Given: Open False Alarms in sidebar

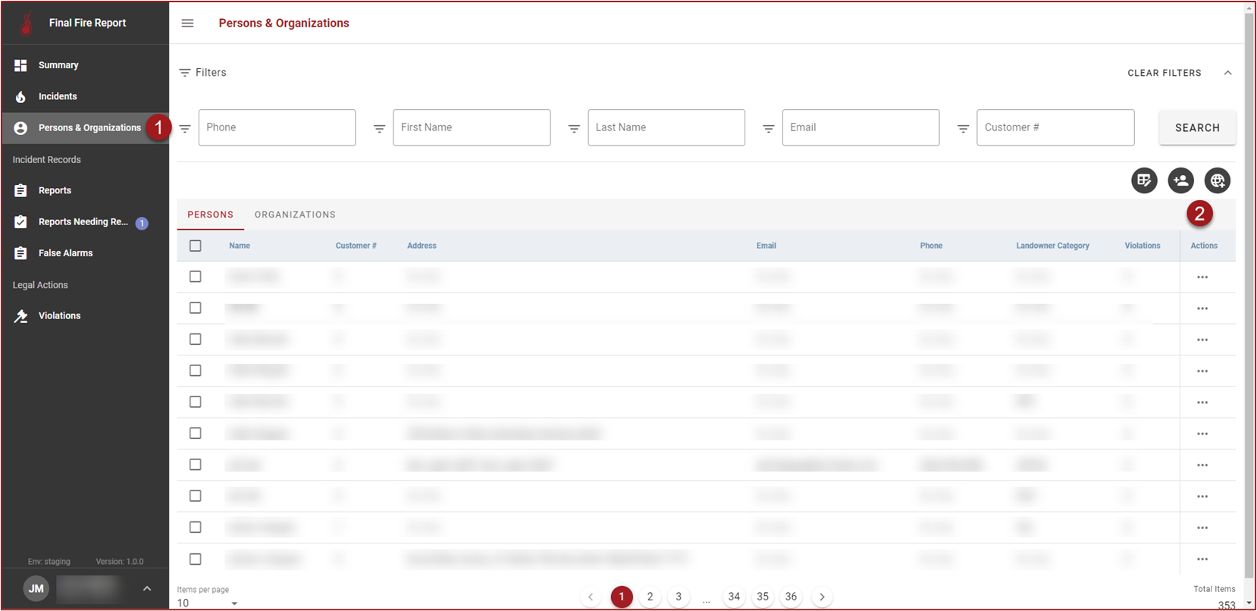Looking at the screenshot, I should point(65,253).
